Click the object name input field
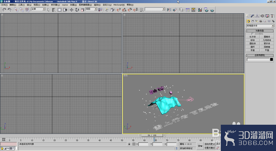This screenshot has width=276, height=151. tap(258, 59)
